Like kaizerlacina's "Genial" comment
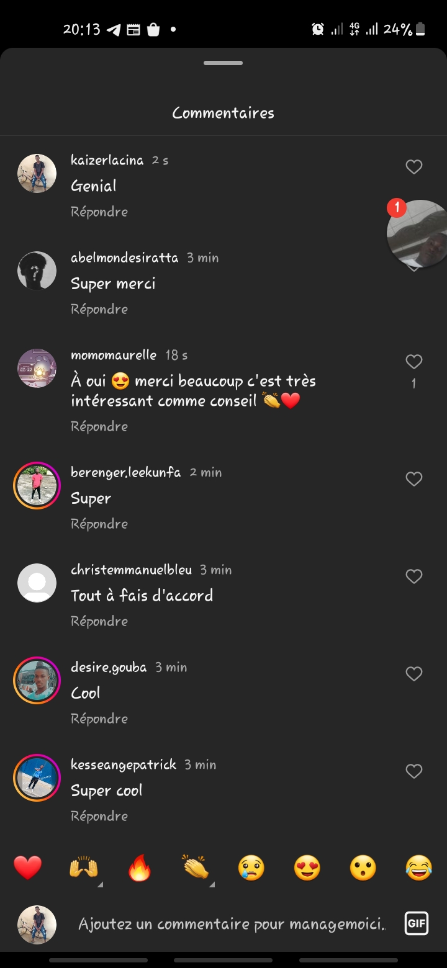The image size is (447, 968). click(x=413, y=167)
